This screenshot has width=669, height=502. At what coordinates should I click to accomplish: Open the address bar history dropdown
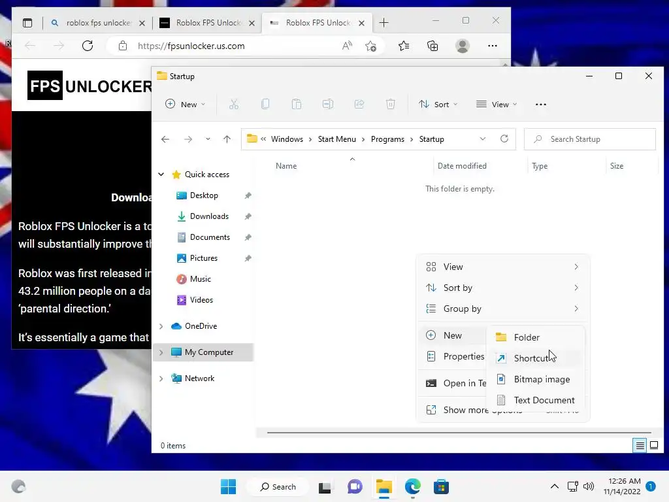click(483, 139)
